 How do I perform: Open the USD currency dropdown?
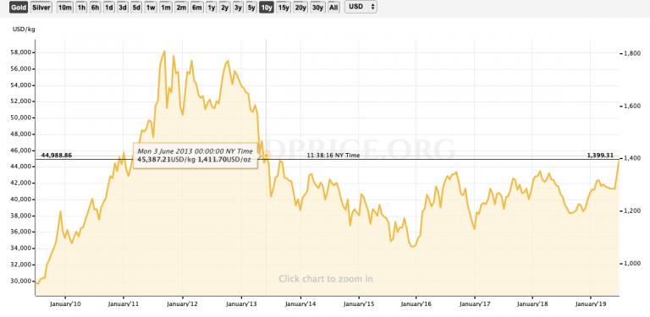361,7
